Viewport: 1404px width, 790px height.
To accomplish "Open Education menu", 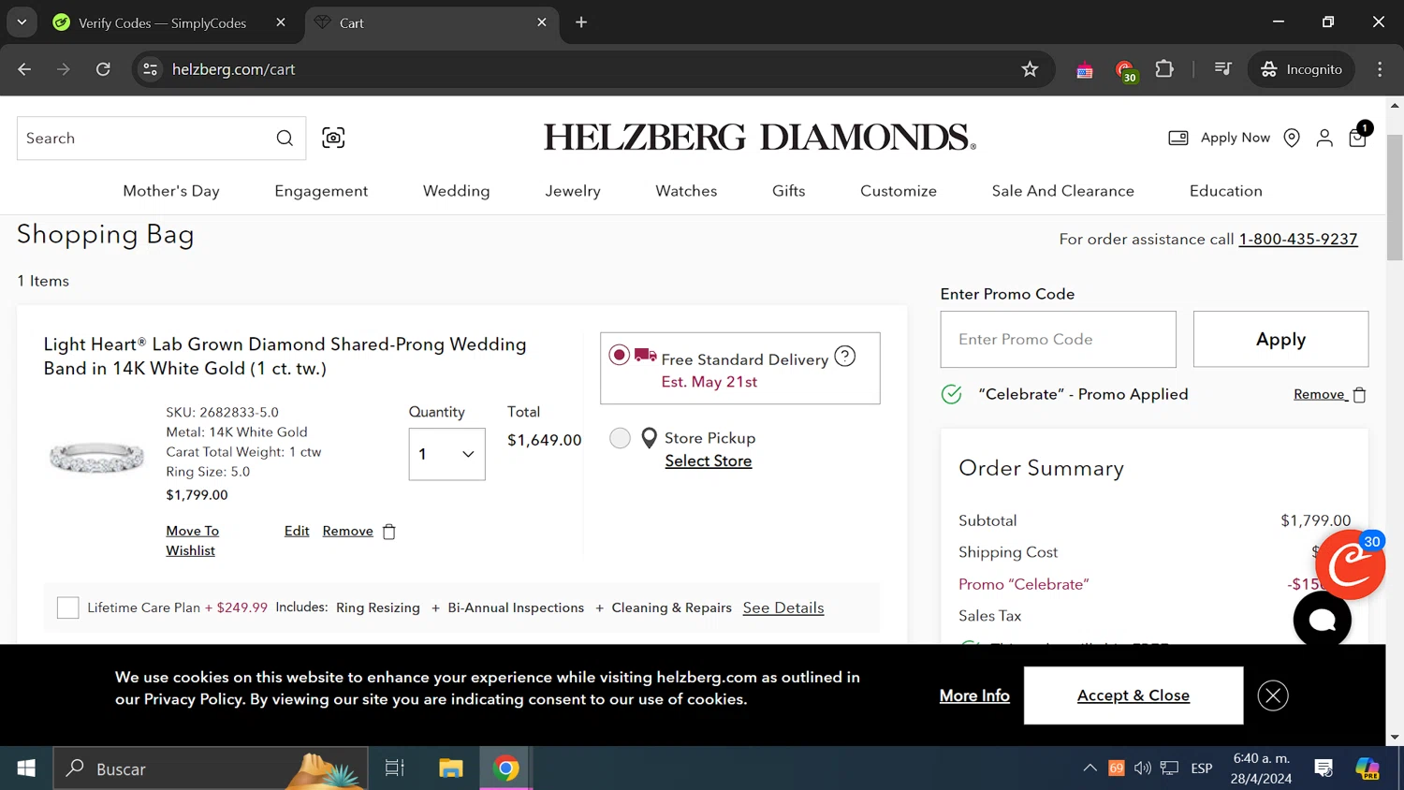I will point(1226,191).
